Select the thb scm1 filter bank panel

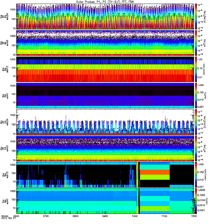point(105,95)
